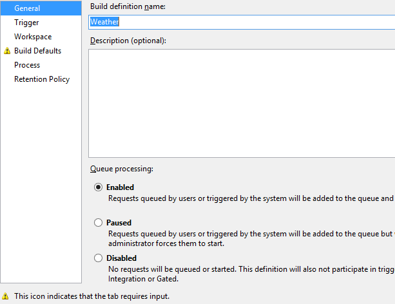Screen dimensions: 395x304
Task: Open the General tab
Action: 27,8
